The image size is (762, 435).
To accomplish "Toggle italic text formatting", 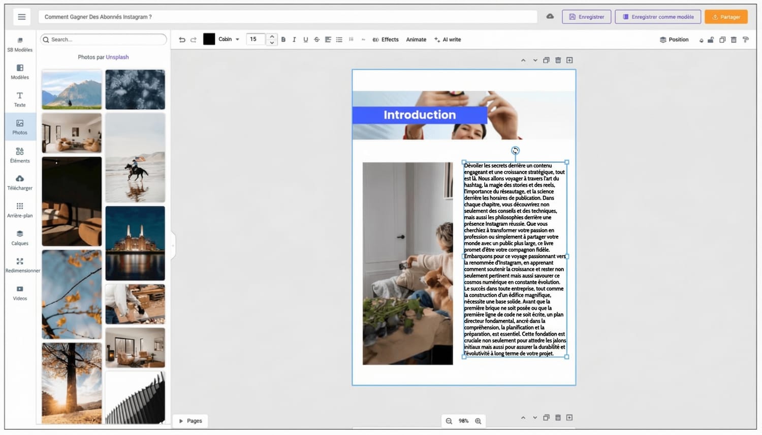I will [x=294, y=40].
